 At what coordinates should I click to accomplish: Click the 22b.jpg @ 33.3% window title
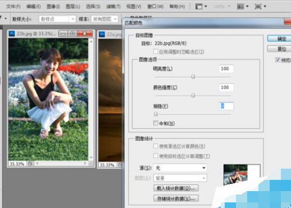37,34
